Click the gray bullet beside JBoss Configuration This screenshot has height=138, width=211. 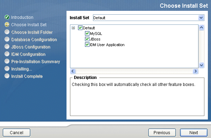click(7, 46)
